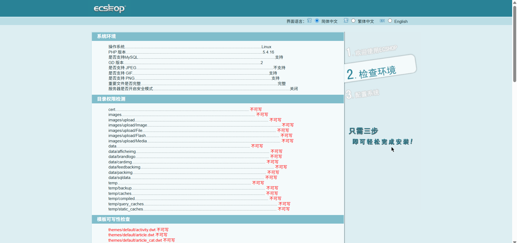Click the PHP 版本 5.4.16 row
Image resolution: width=517 pixels, height=243 pixels.
[191, 52]
